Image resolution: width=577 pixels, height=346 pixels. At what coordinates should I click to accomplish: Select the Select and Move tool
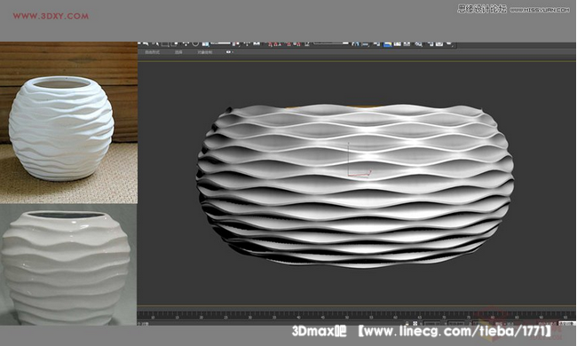click(x=186, y=43)
